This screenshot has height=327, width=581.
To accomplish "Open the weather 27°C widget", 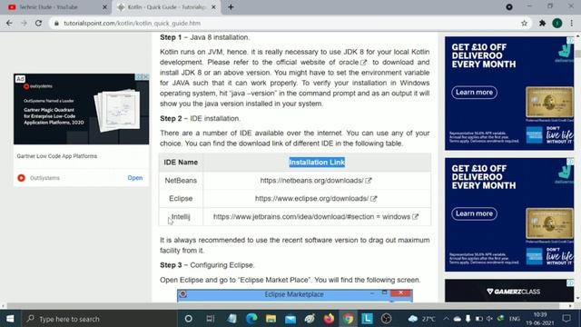I will pos(421,319).
